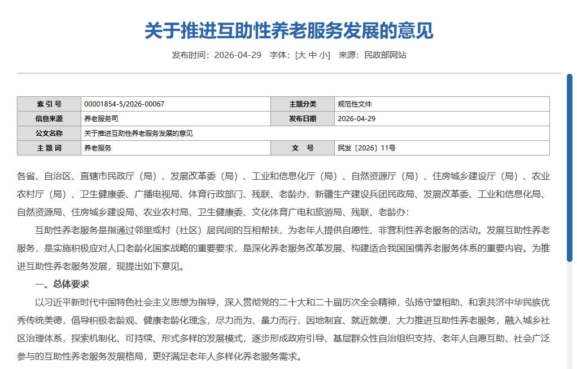Click the document name value in the table
This screenshot has height=369, width=577.
point(138,134)
